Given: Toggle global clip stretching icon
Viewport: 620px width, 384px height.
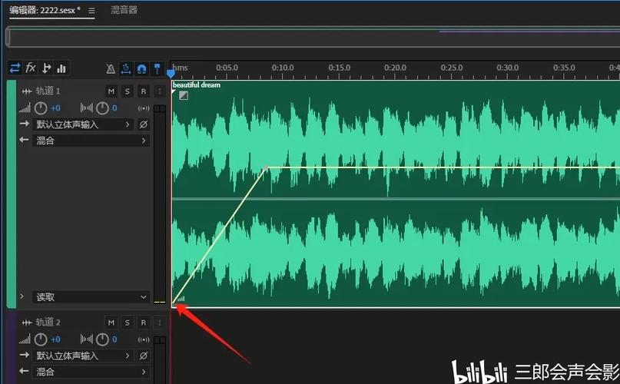Looking at the screenshot, I should point(126,68).
